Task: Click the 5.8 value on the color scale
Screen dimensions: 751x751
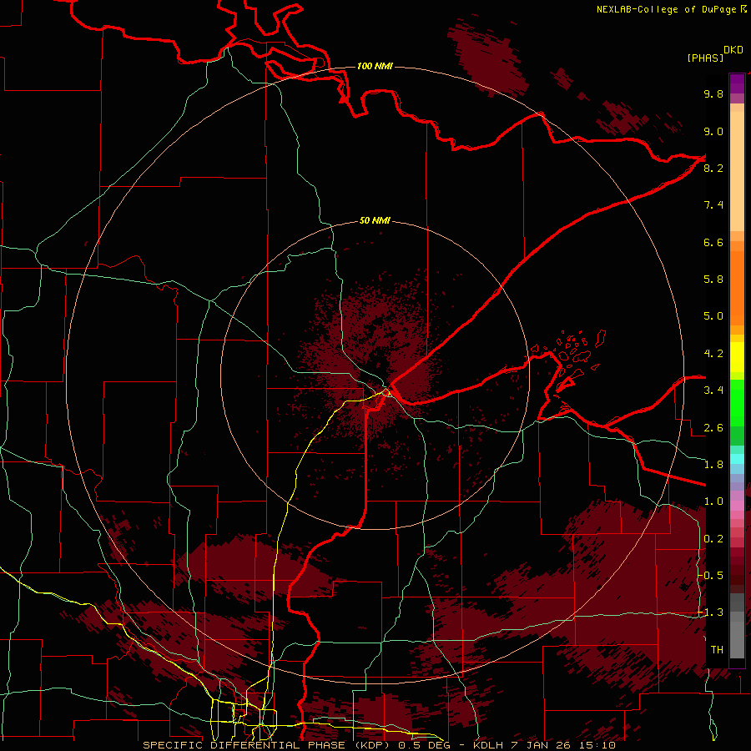Action: [x=713, y=280]
